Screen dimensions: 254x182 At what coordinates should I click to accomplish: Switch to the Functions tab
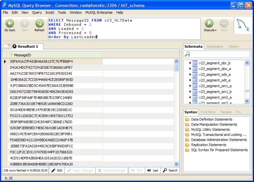(208, 112)
